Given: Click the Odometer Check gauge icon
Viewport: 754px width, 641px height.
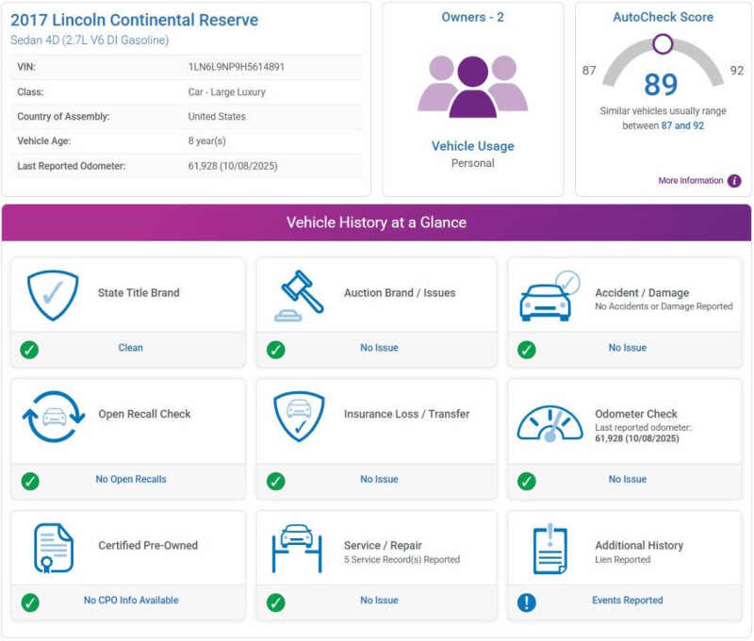Looking at the screenshot, I should pos(549,422).
